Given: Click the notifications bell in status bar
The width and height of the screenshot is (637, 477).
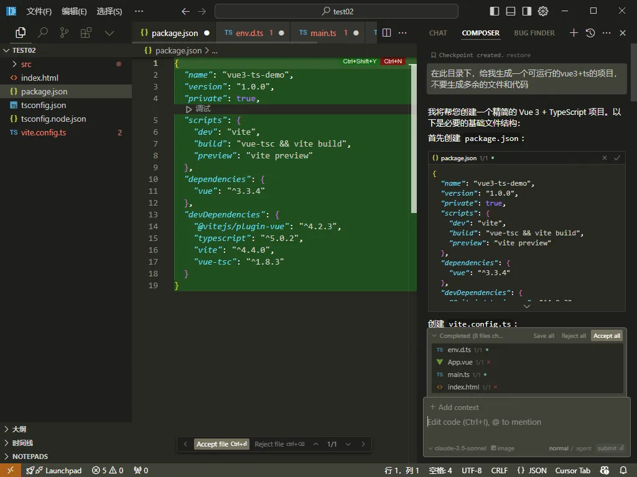Looking at the screenshot, I should point(623,470).
